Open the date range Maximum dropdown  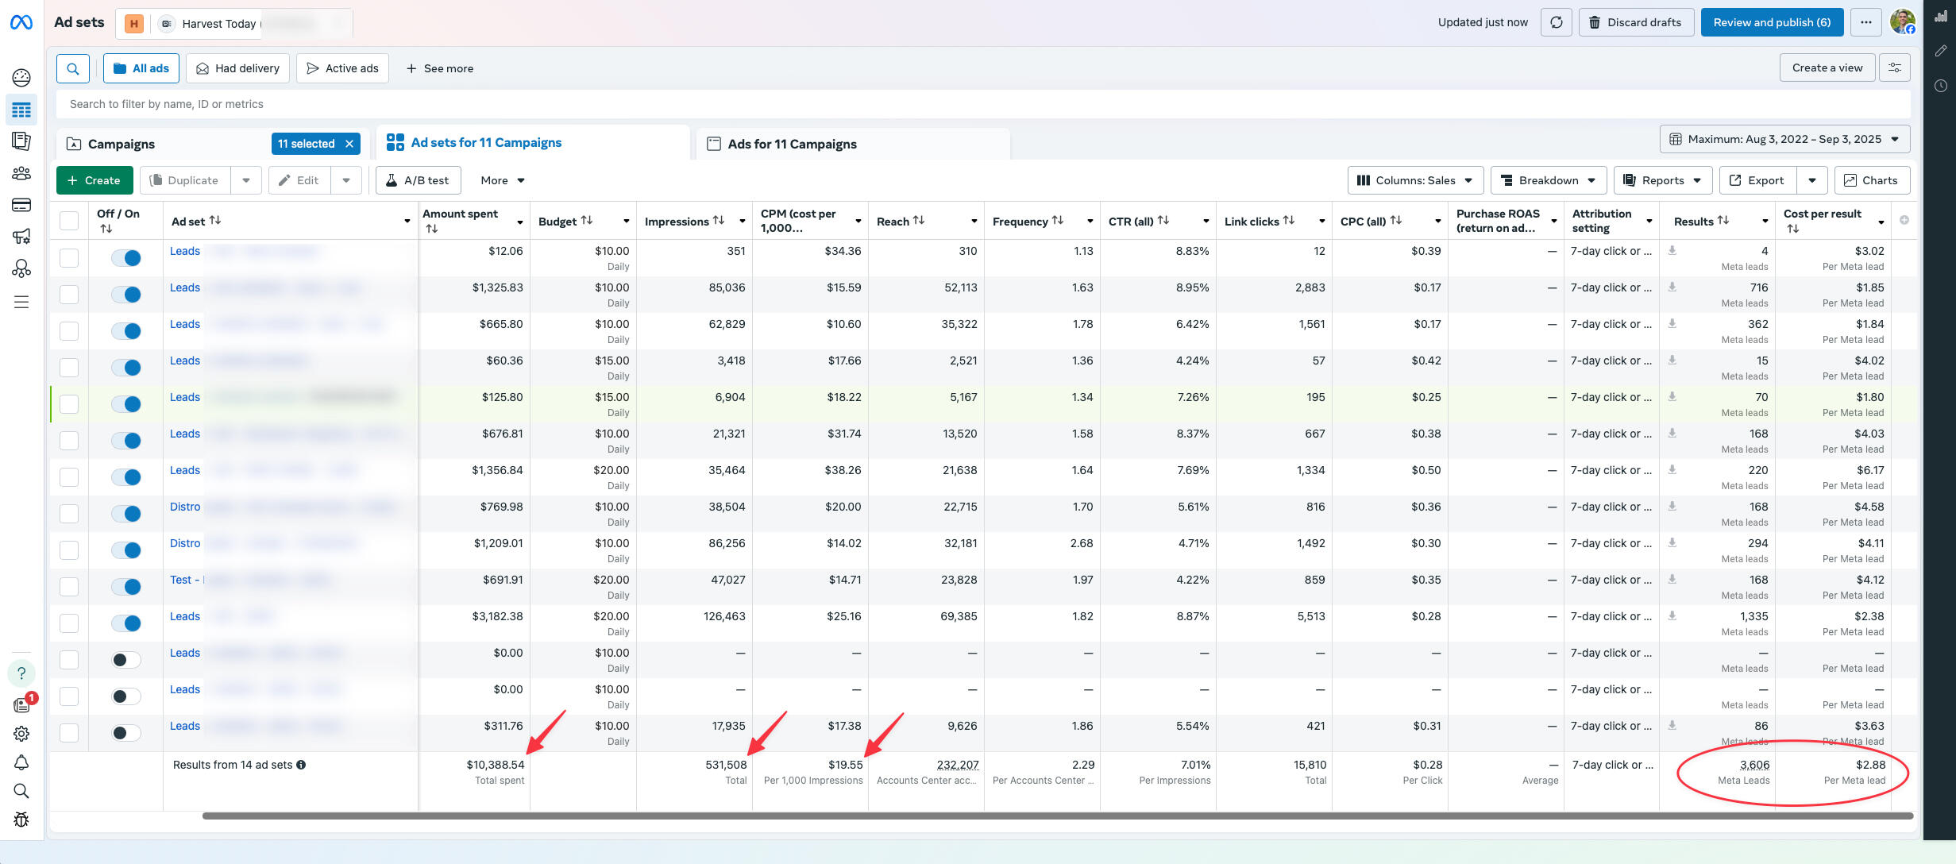click(1784, 139)
